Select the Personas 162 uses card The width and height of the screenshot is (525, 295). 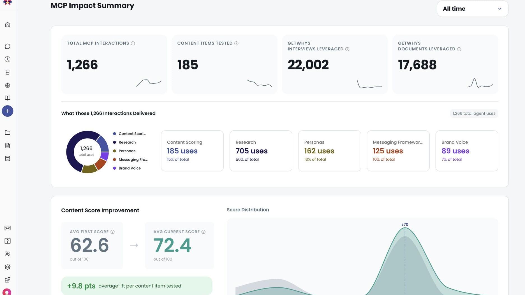pos(330,151)
